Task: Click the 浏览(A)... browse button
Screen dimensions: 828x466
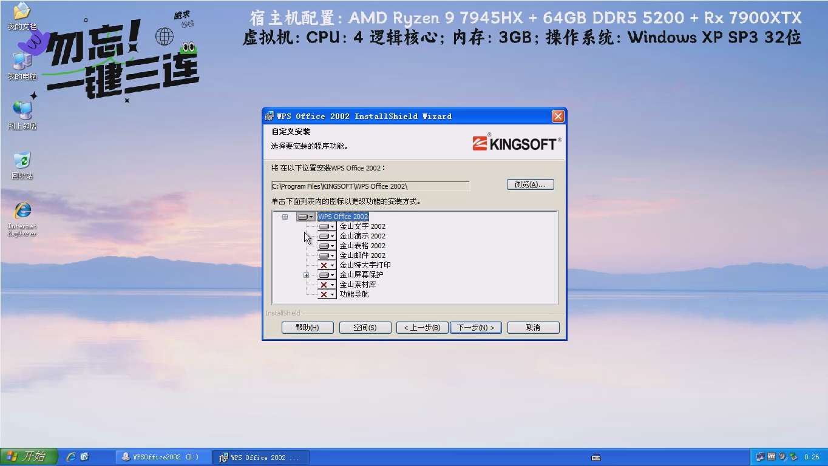Action: pos(530,184)
